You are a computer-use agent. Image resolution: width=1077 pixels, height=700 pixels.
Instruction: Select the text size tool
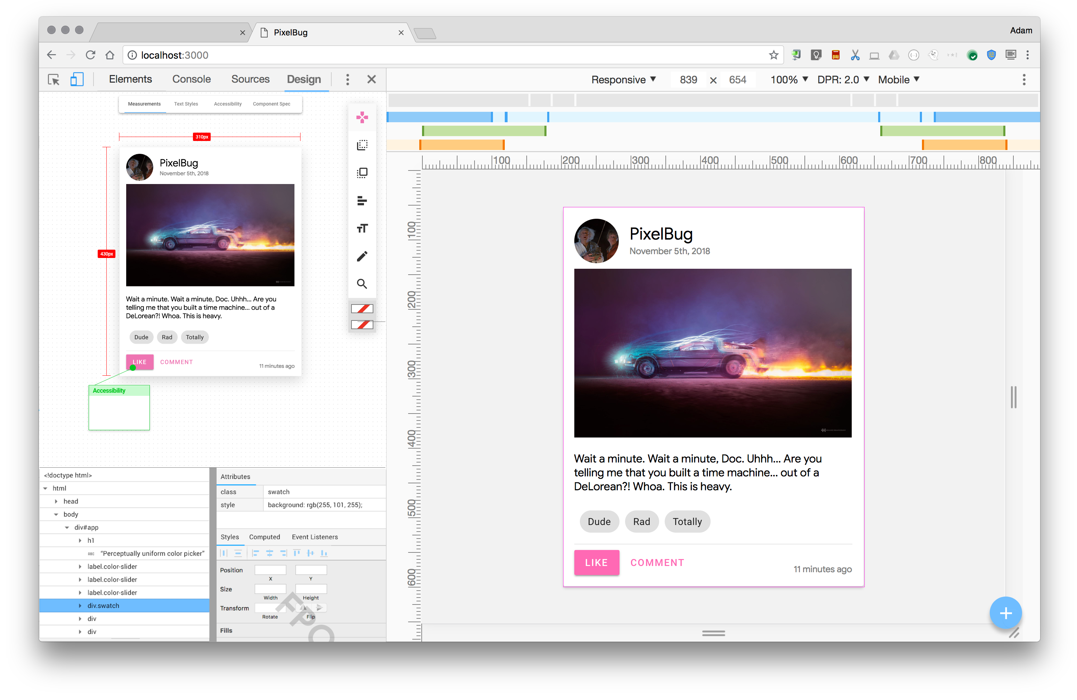[362, 229]
